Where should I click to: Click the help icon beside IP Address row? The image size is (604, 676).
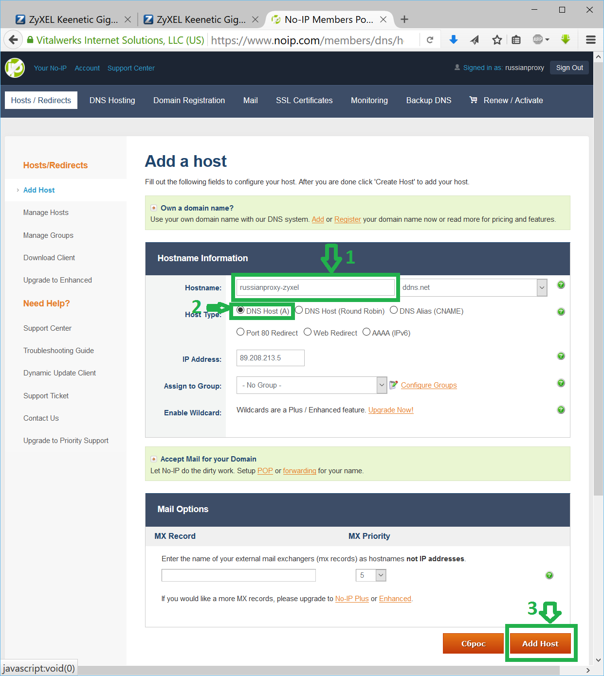click(x=561, y=356)
